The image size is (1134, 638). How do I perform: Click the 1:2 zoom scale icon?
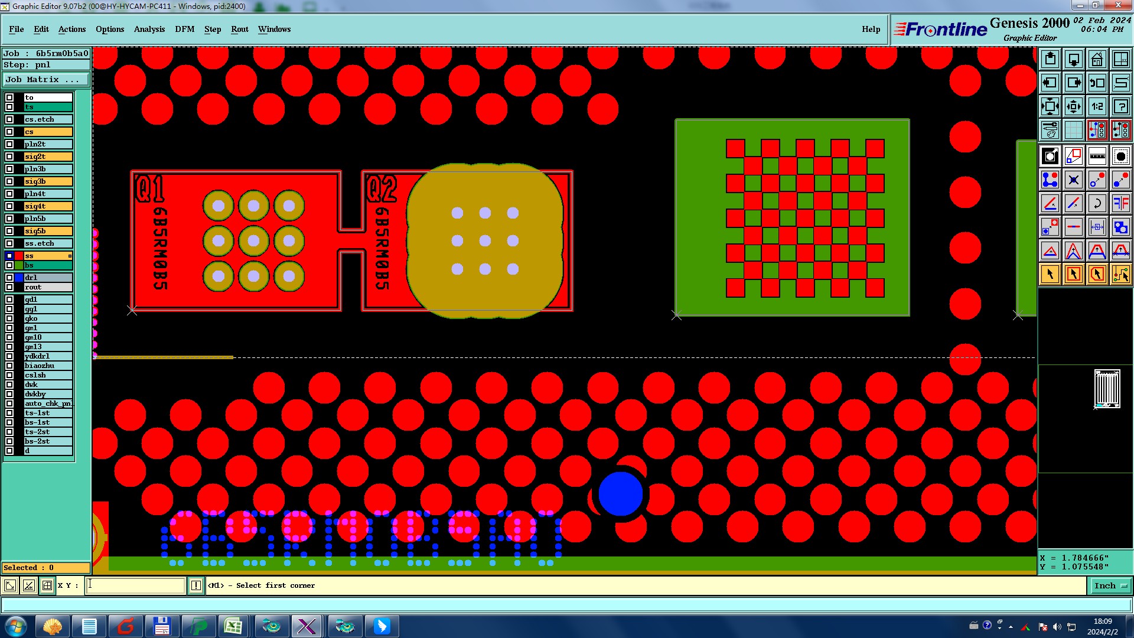(1097, 106)
